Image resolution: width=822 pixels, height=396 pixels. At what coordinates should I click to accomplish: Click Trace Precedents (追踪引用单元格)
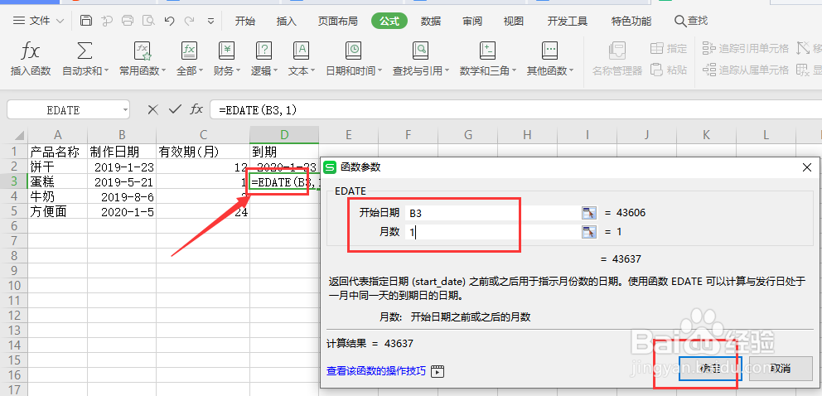(746, 49)
